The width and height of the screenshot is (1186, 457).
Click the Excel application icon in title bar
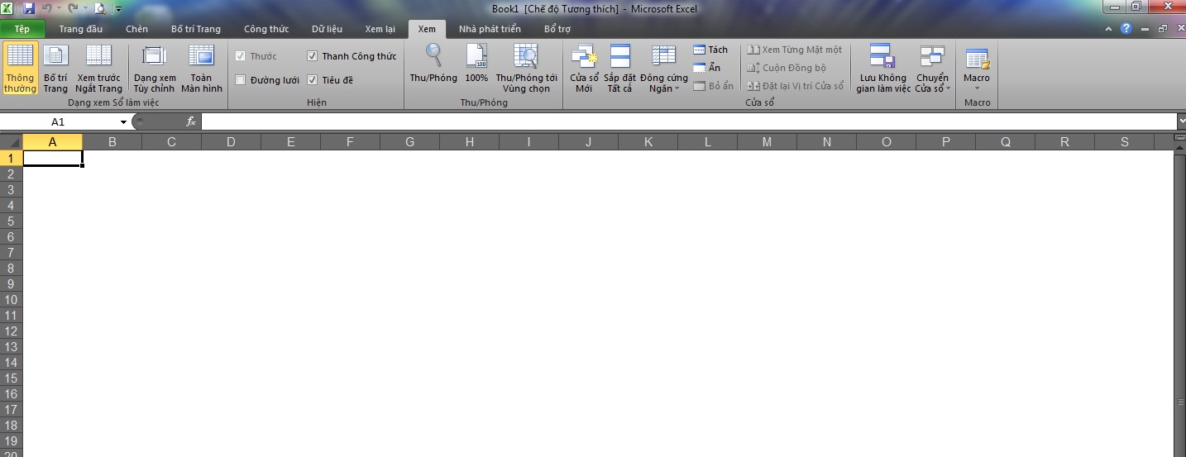7,8
